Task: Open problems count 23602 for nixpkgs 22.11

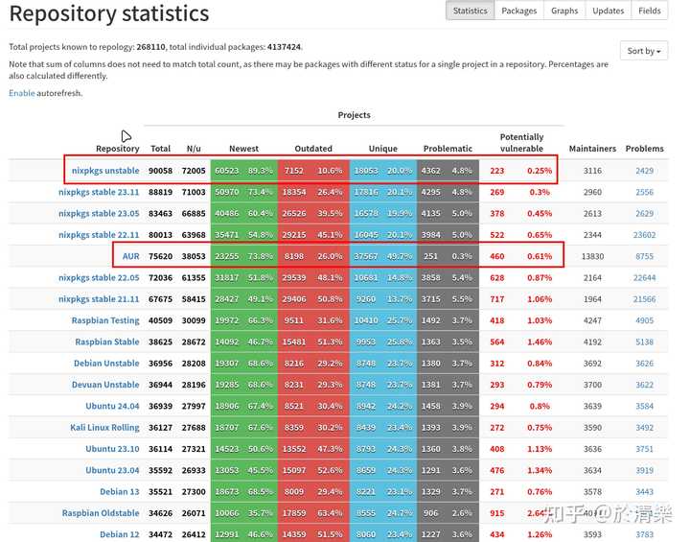Action: [644, 235]
